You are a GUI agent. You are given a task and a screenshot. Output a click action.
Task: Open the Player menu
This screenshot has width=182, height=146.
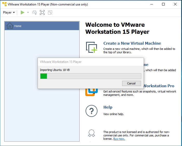pos(9,12)
